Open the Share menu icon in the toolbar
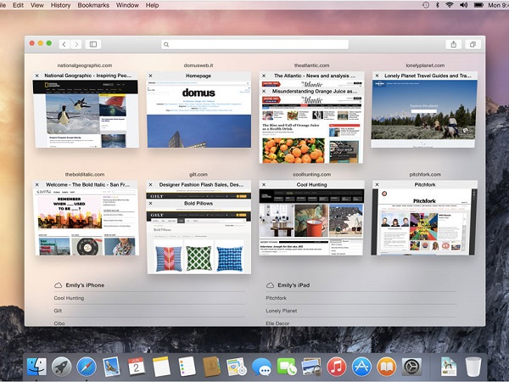Image resolution: width=509 pixels, height=382 pixels. (x=454, y=44)
